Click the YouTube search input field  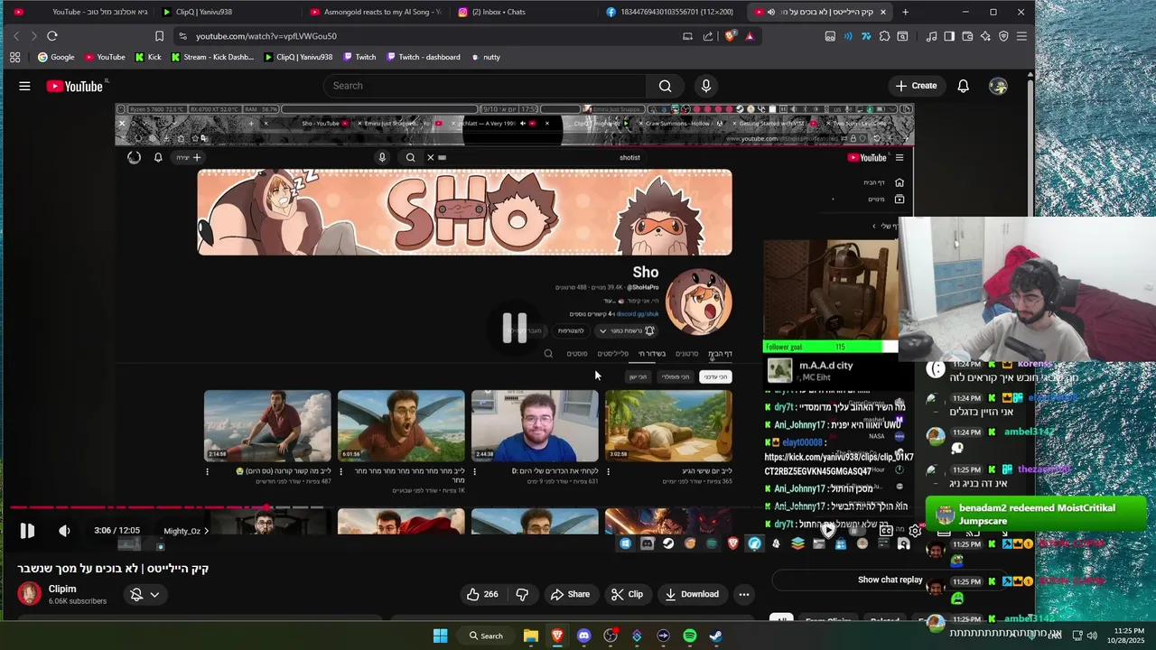485,86
